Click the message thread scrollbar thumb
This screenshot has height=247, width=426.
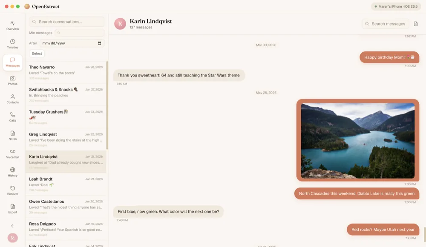(x=425, y=234)
